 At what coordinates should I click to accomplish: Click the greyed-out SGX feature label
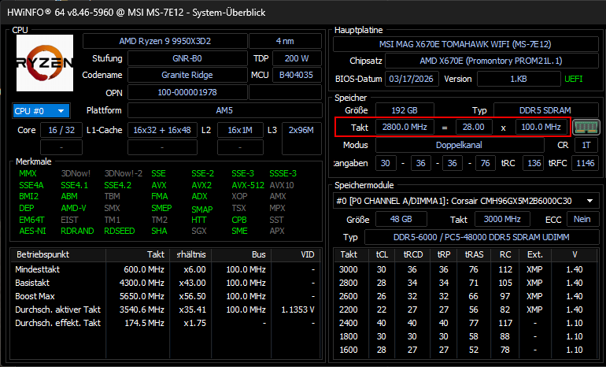[198, 231]
